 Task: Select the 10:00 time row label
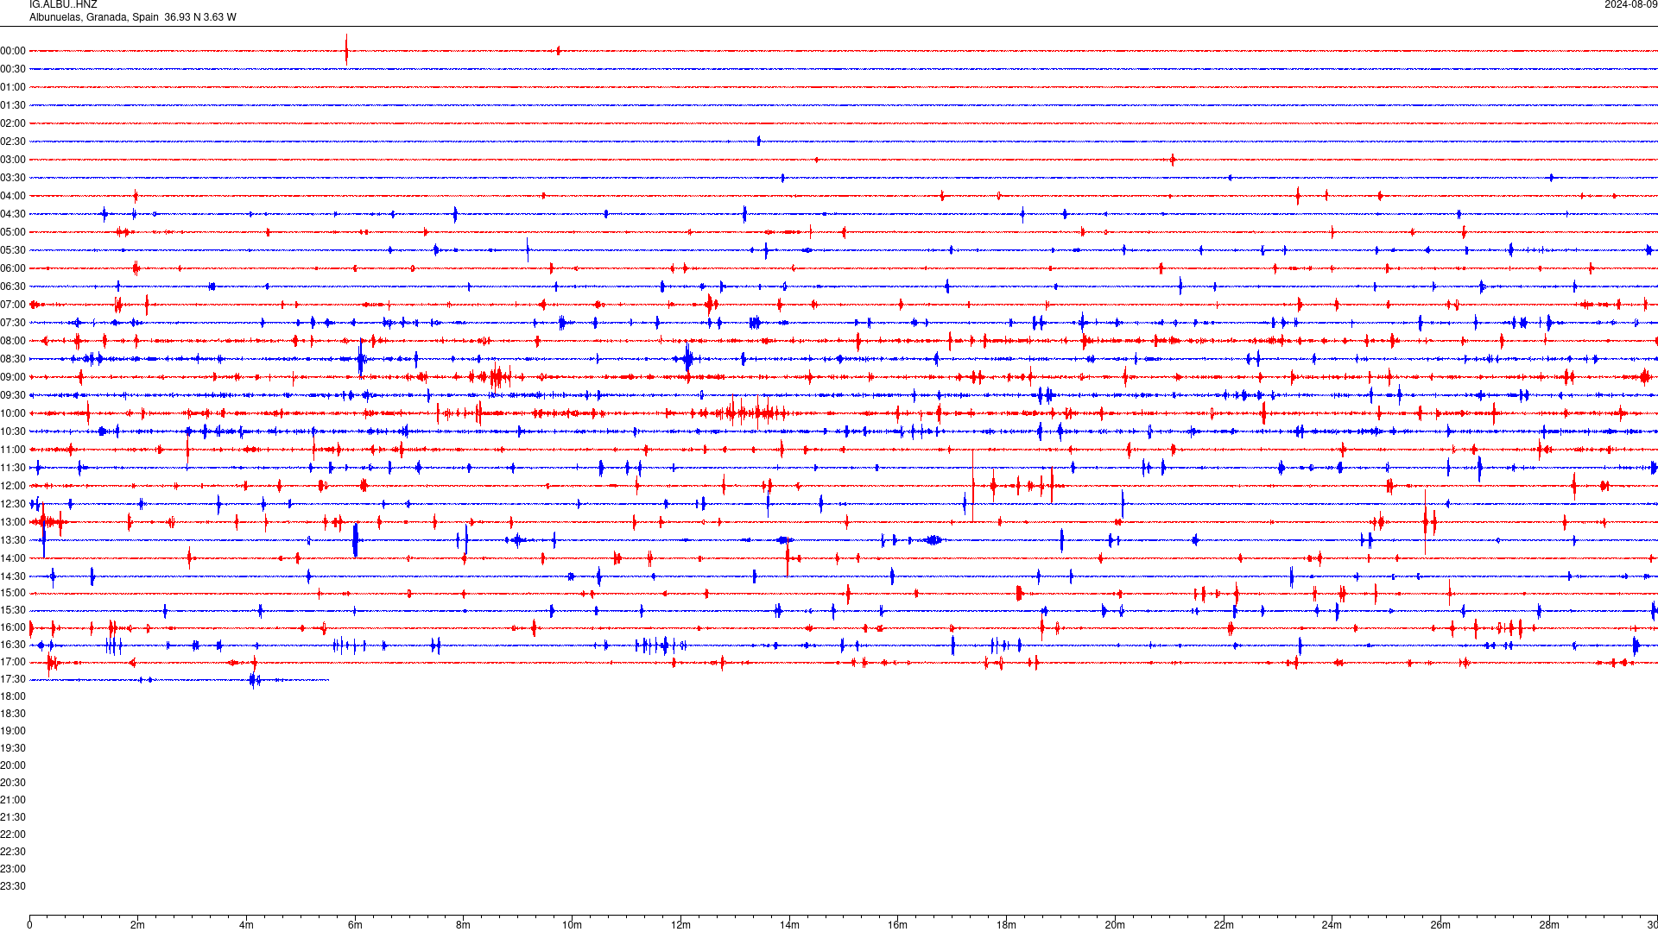click(13, 413)
